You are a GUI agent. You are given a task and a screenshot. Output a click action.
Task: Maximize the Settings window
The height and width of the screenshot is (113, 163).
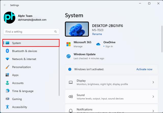tap(149, 3)
